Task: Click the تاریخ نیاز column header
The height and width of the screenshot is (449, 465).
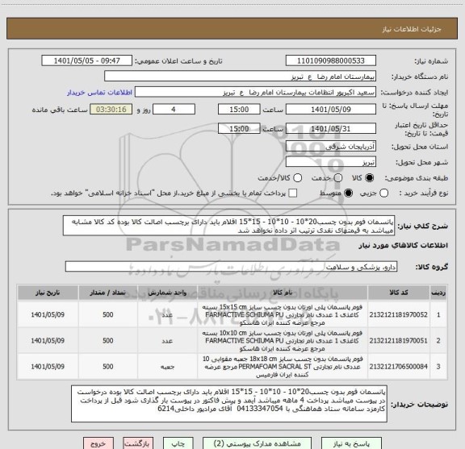Action: (48, 293)
